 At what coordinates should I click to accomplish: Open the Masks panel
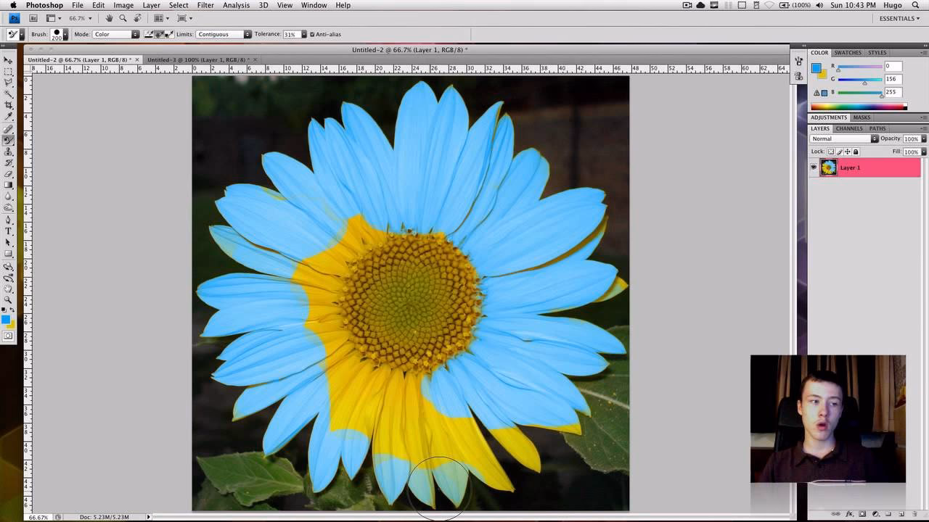click(x=861, y=117)
